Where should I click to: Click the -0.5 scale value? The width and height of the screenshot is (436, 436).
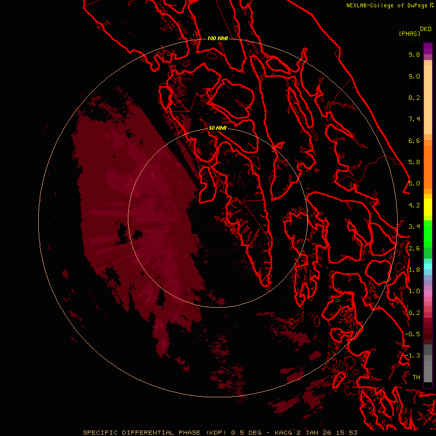412,334
